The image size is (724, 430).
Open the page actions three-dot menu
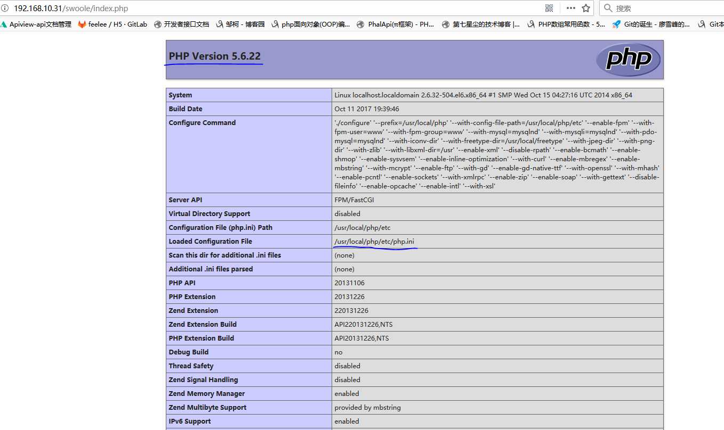[x=571, y=8]
